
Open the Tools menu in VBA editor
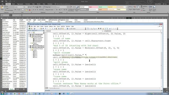[x=58, y=26]
